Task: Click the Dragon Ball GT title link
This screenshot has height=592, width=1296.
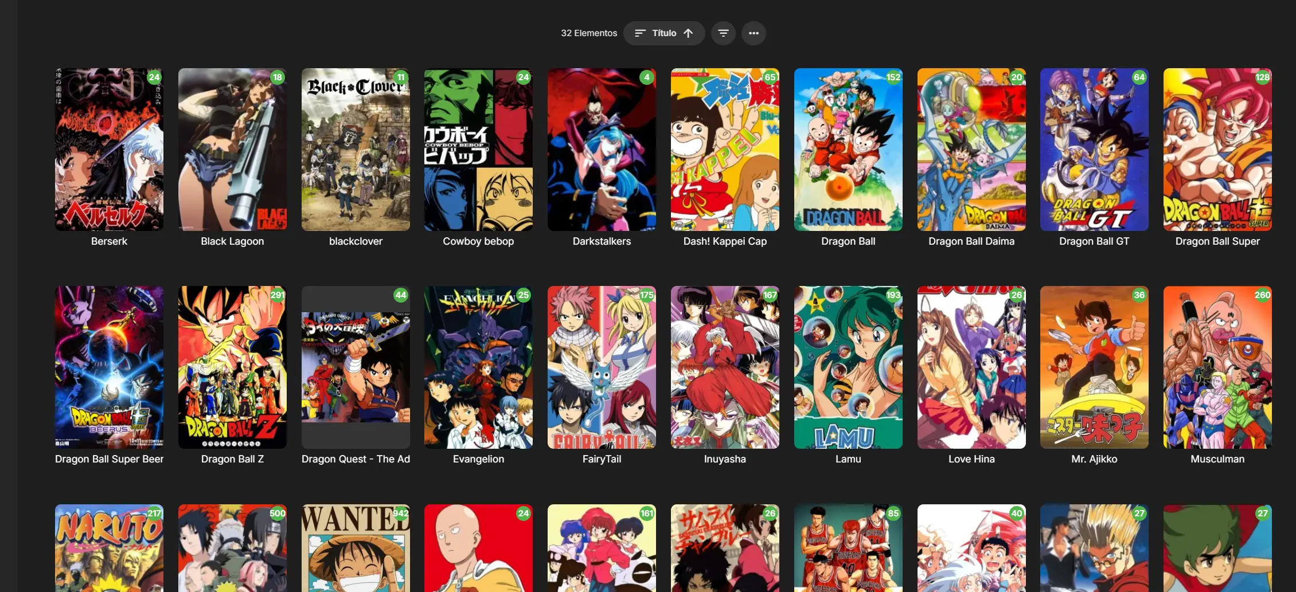Action: point(1094,241)
